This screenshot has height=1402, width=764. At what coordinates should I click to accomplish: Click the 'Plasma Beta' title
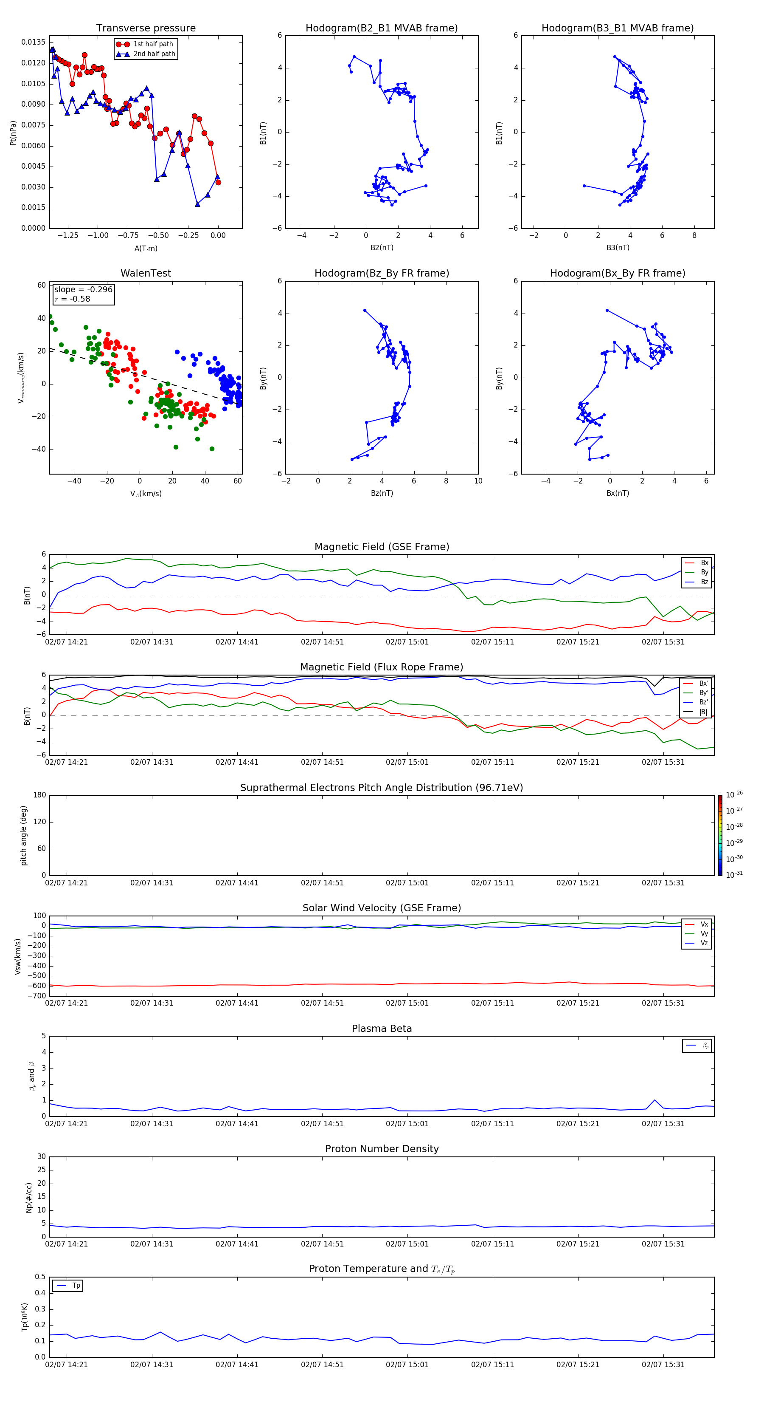tap(382, 1029)
